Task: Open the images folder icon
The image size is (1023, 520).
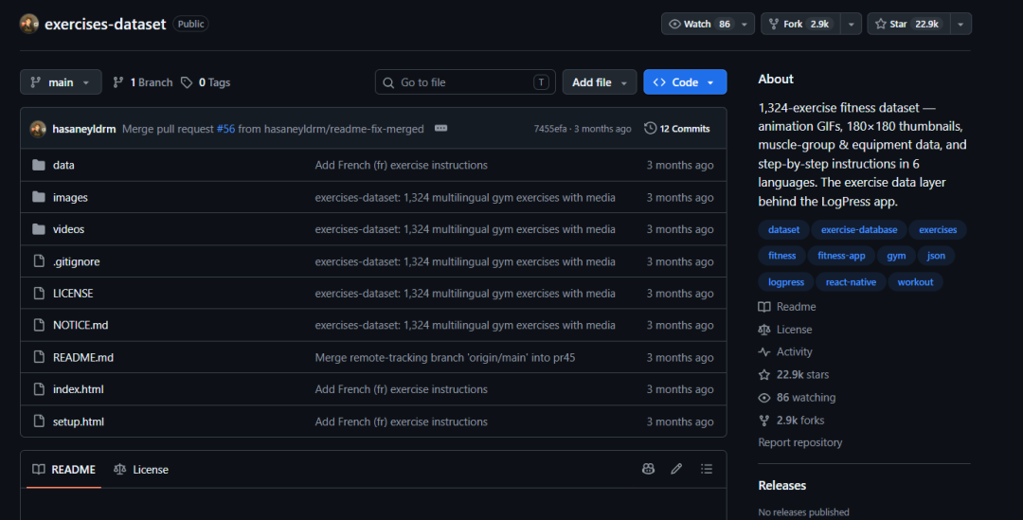Action: (39, 197)
